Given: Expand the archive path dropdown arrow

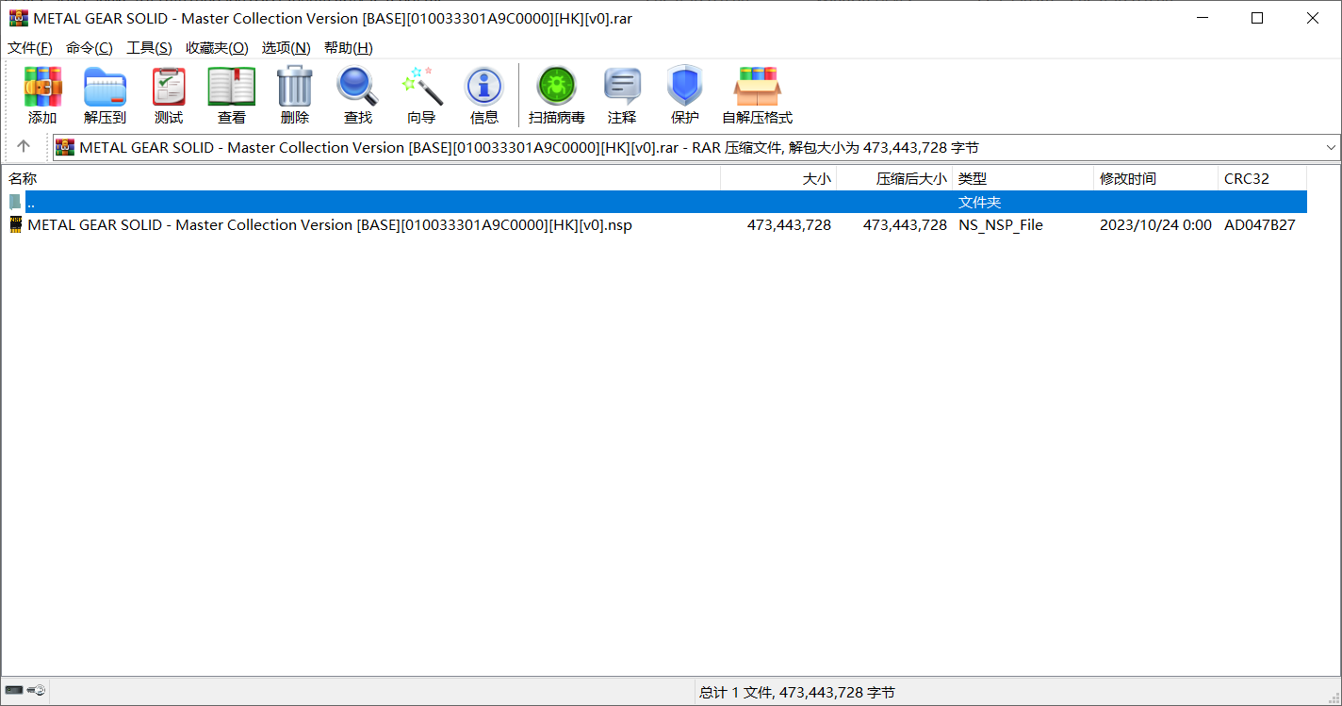Looking at the screenshot, I should coord(1331,147).
